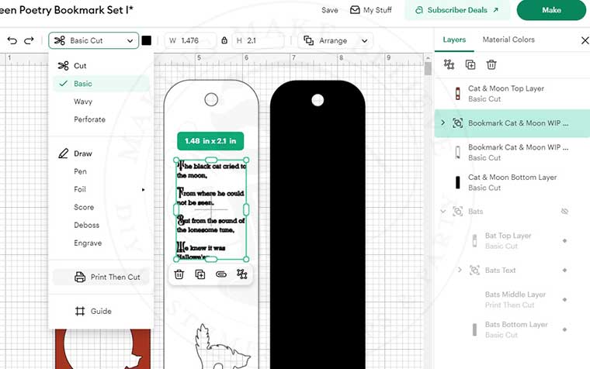Duplicate the selection using the floating toolbar icon
The image size is (590, 369).
pos(200,274)
